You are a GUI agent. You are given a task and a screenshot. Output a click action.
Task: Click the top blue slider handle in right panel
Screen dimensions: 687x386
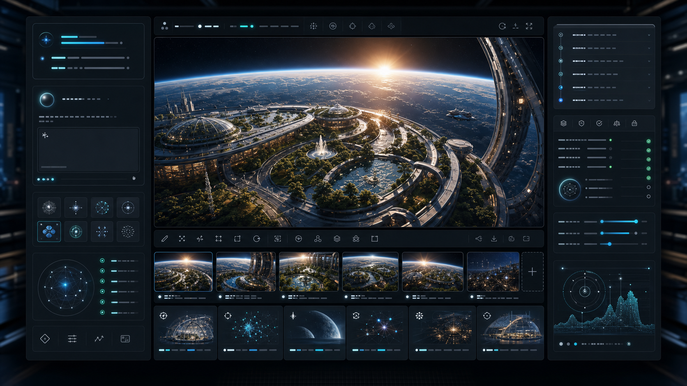[x=636, y=222]
